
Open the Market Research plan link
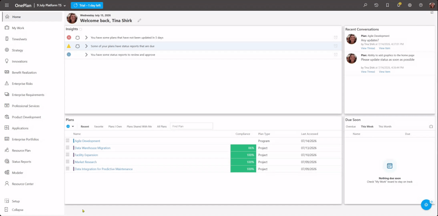pyautogui.click(x=85, y=162)
